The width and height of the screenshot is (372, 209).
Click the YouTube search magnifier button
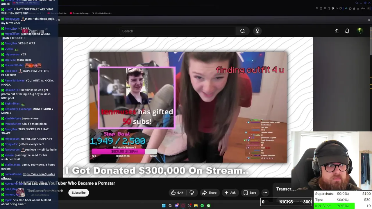click(242, 31)
